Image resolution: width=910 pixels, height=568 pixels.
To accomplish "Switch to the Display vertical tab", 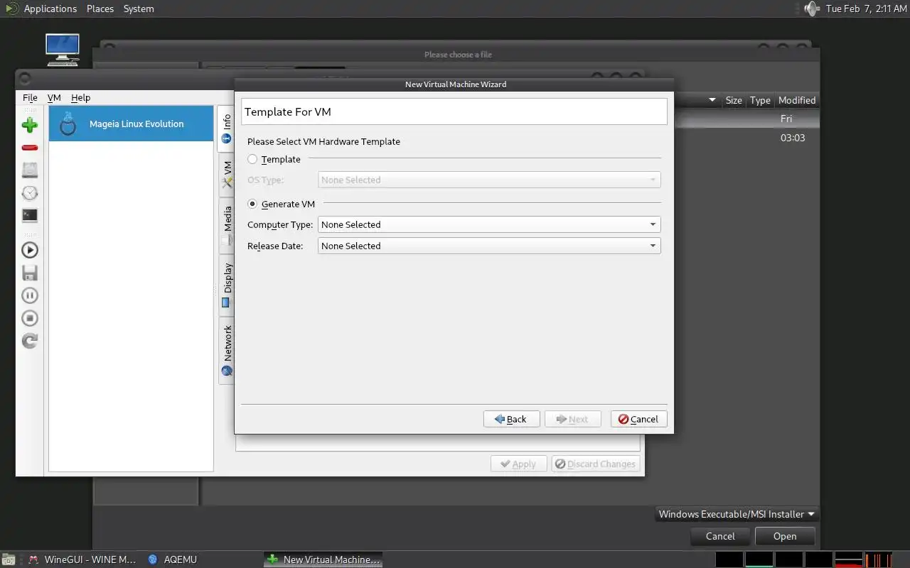I will (227, 285).
